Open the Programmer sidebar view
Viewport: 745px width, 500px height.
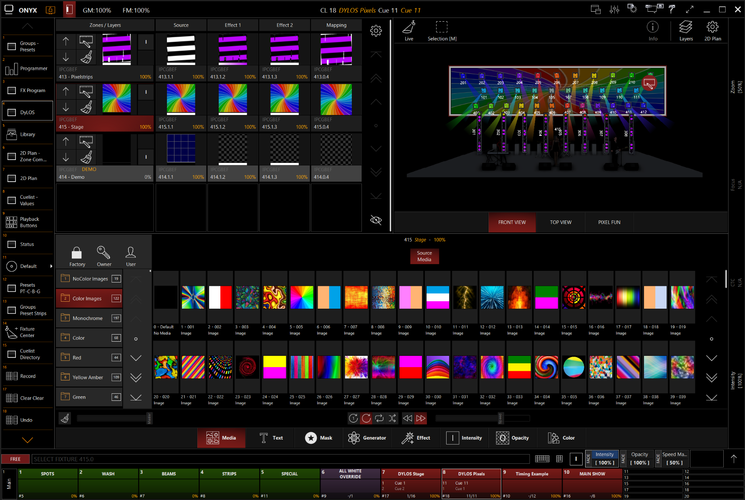pos(28,68)
